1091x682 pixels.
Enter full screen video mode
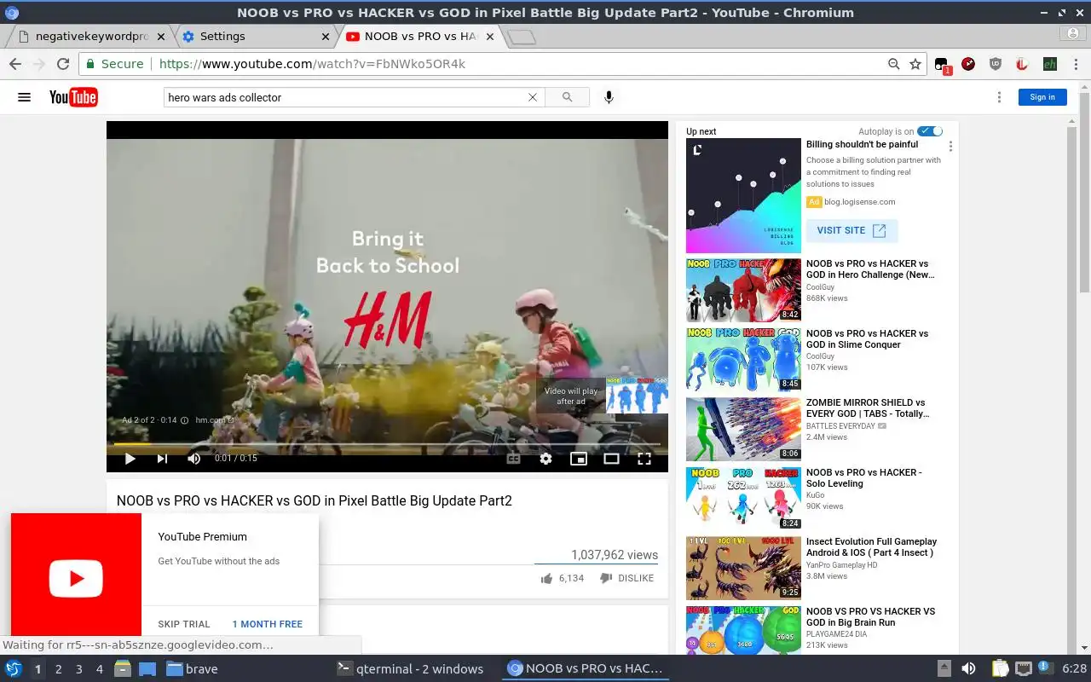644,459
